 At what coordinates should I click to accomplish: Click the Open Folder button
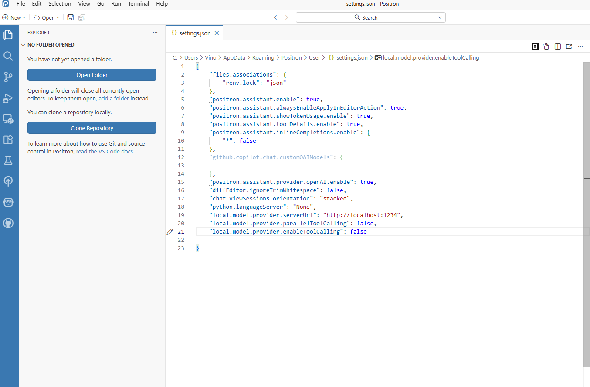pos(92,75)
